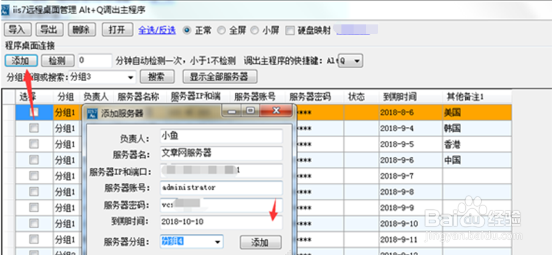The image size is (553, 255).
Task: Click the 导出 button
Action: 49,30
